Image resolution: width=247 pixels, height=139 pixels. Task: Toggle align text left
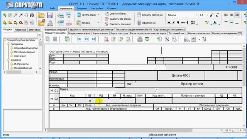226,15
